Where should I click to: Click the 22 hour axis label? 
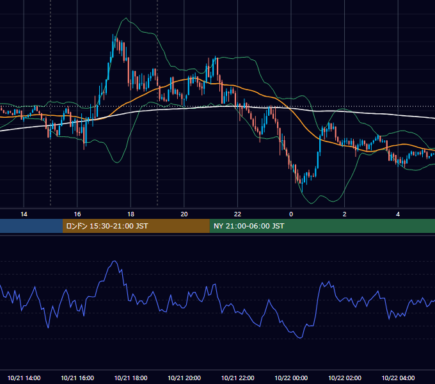click(237, 214)
